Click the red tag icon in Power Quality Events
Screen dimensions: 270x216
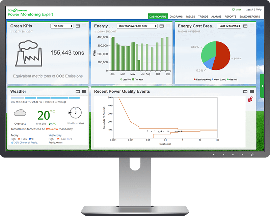pyautogui.click(x=250, y=99)
